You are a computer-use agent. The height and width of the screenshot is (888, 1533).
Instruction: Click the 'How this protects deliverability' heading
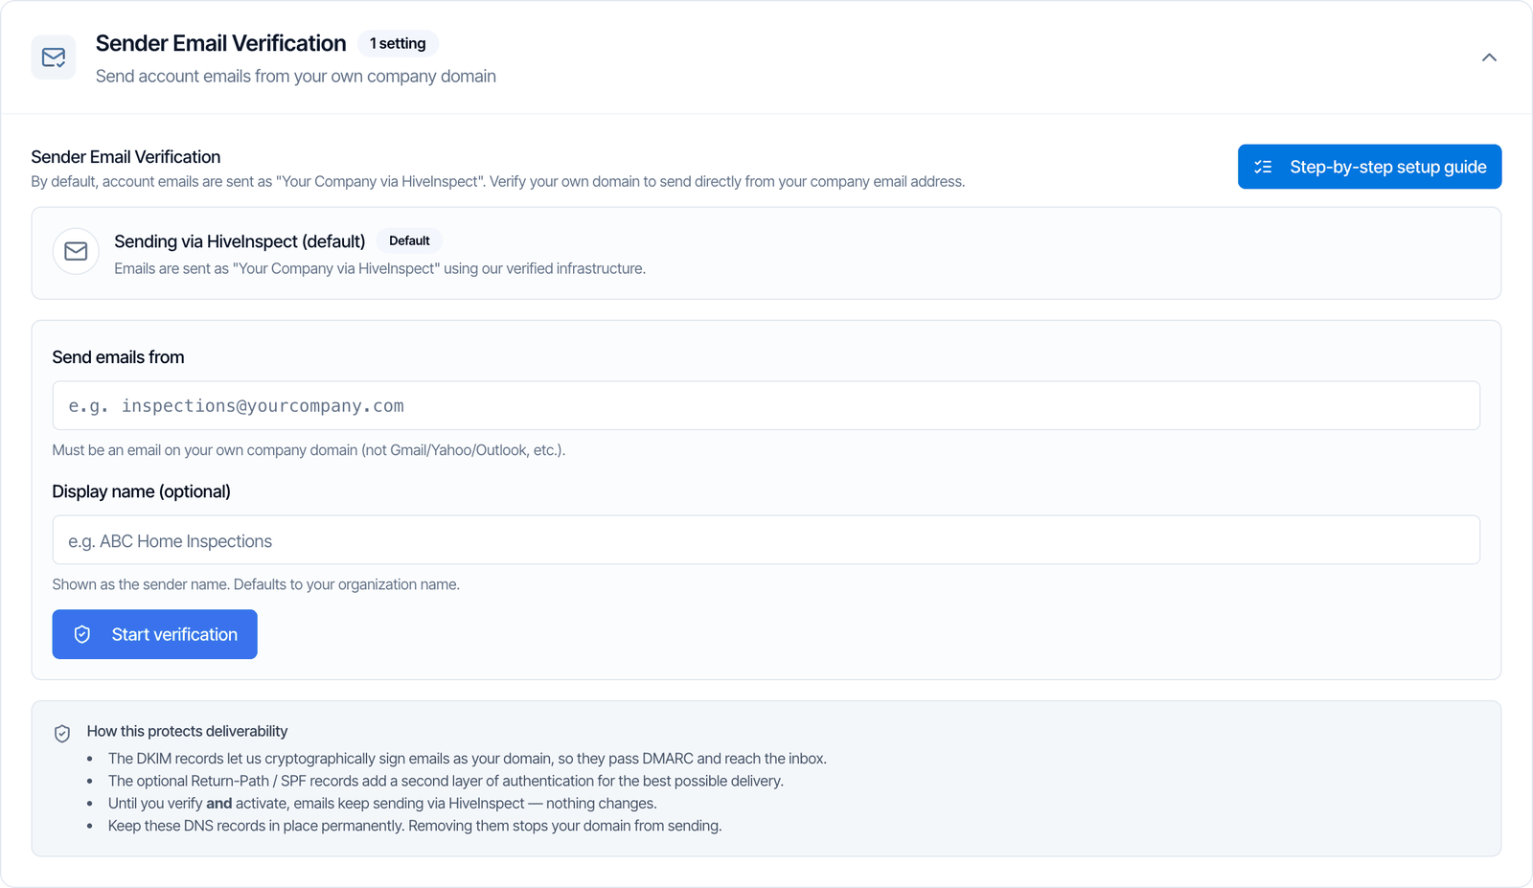(187, 731)
